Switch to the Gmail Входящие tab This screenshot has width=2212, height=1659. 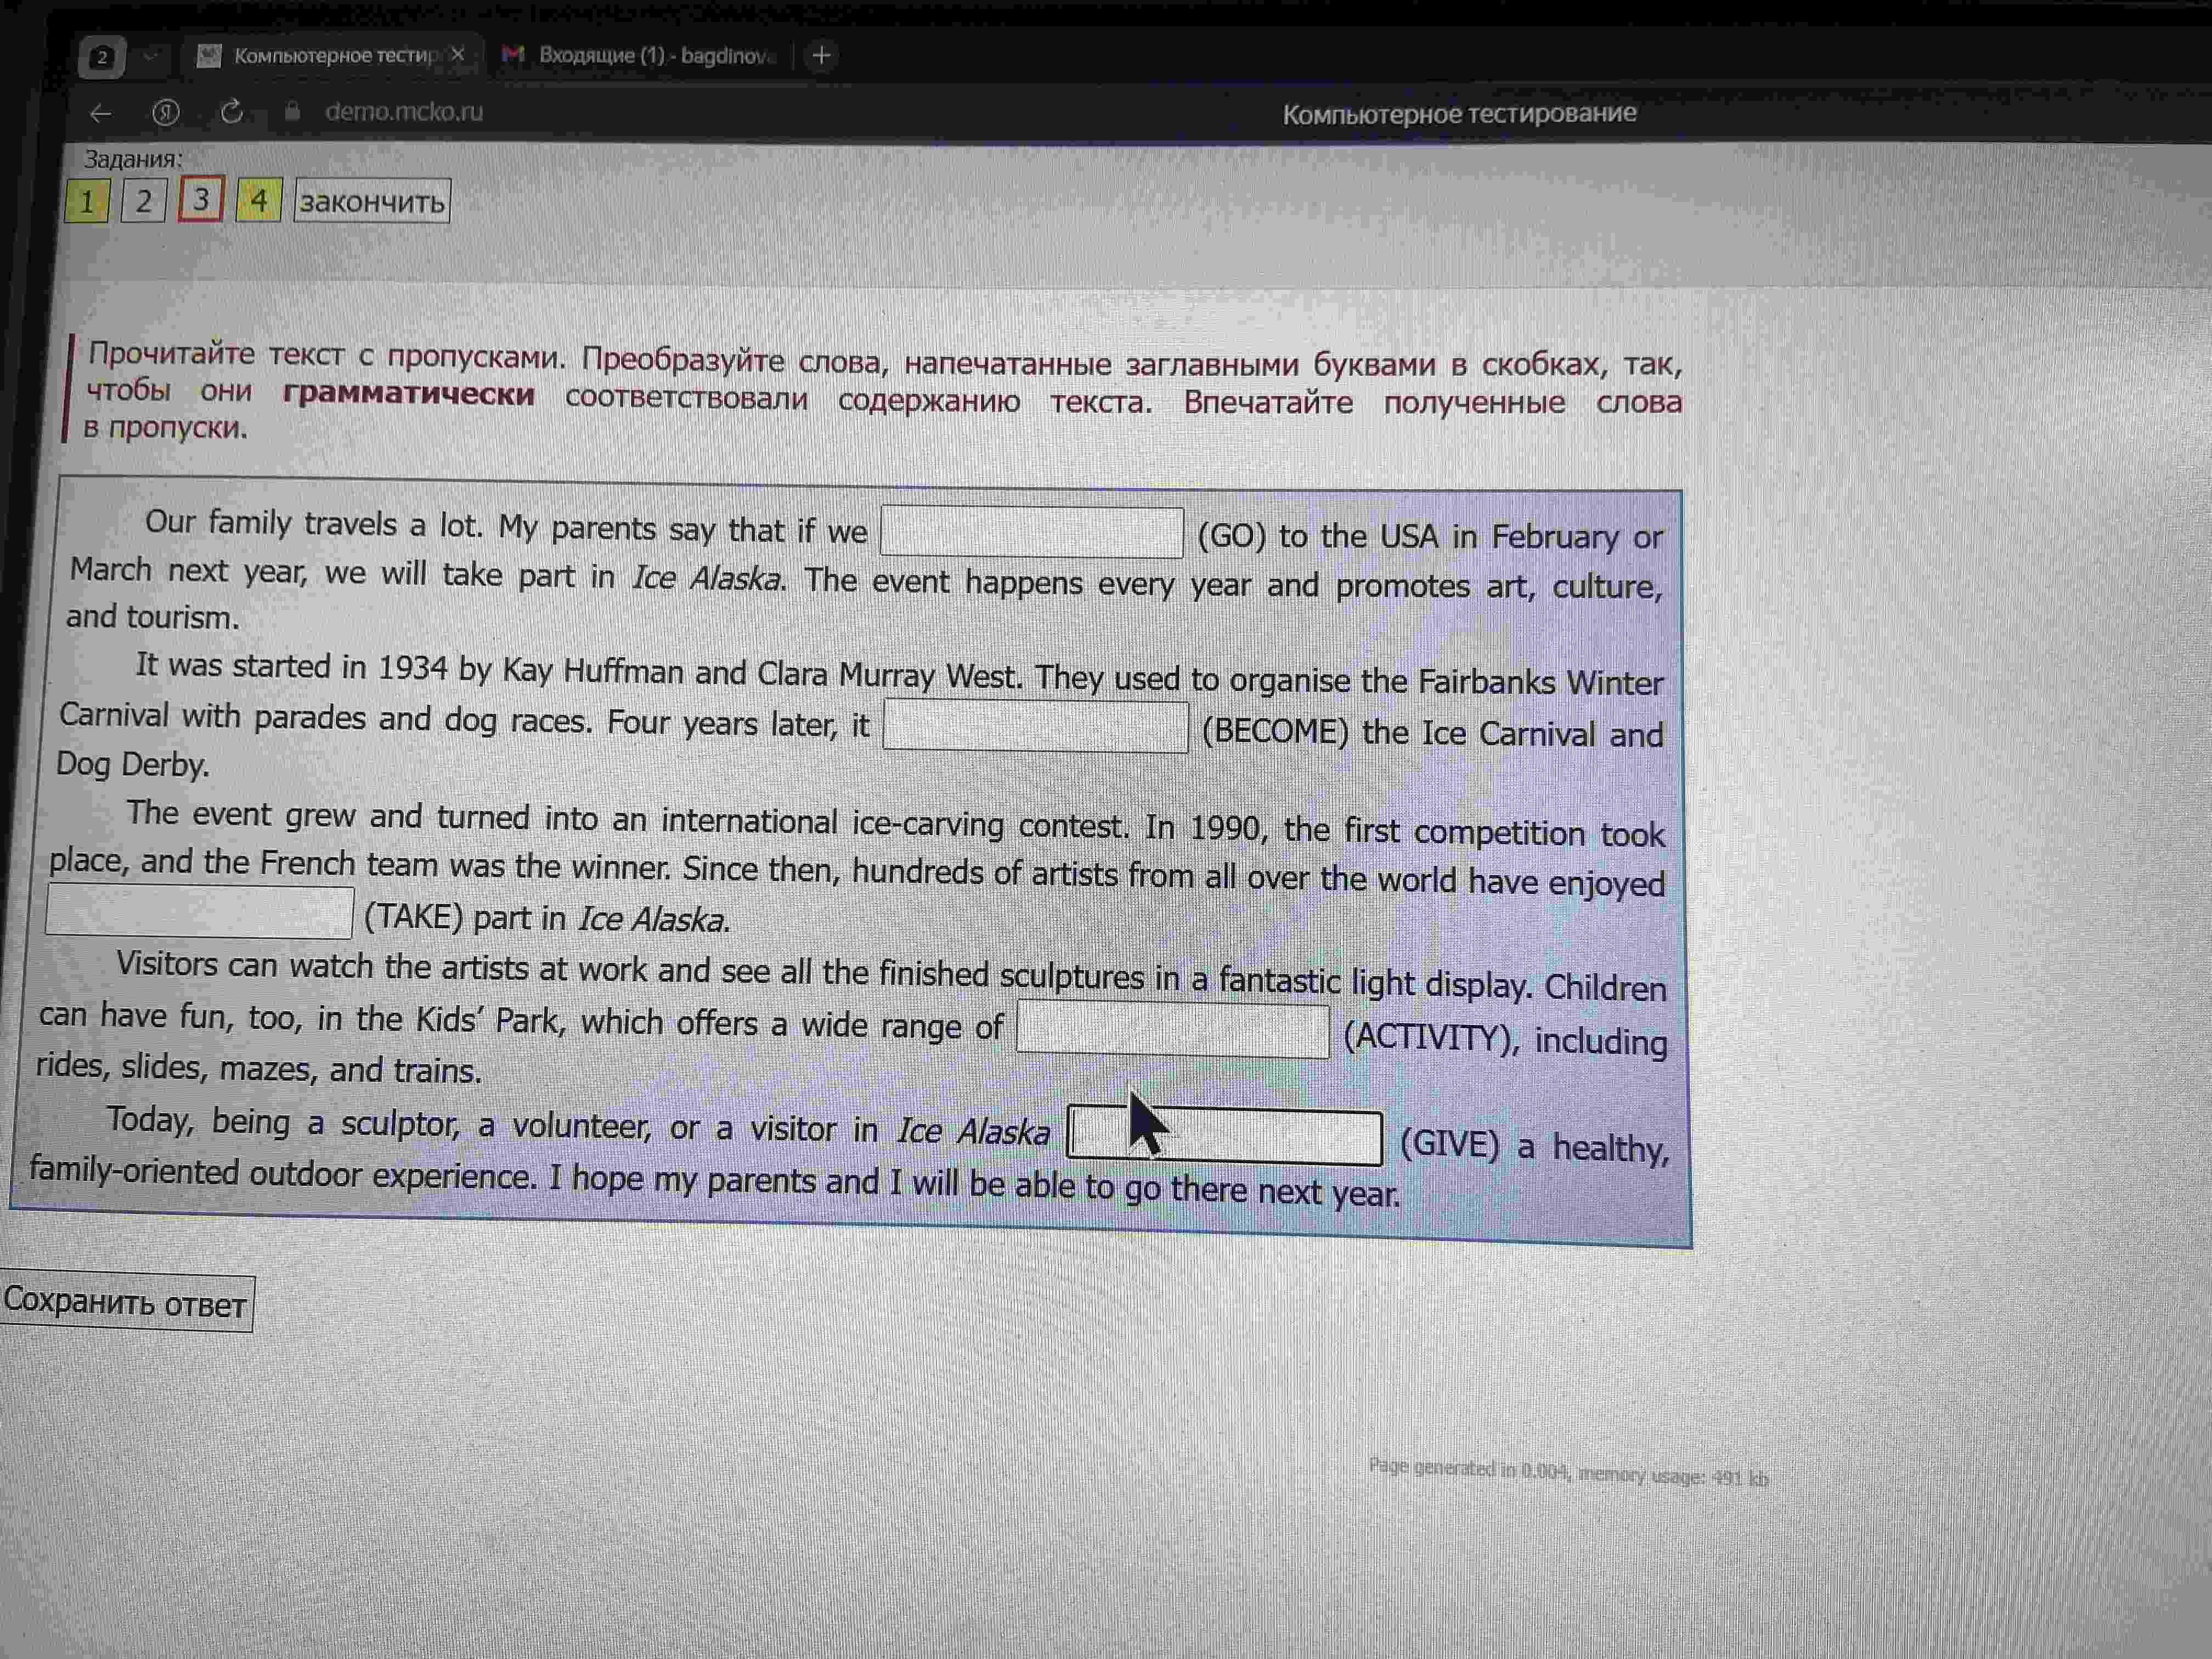[x=640, y=55]
